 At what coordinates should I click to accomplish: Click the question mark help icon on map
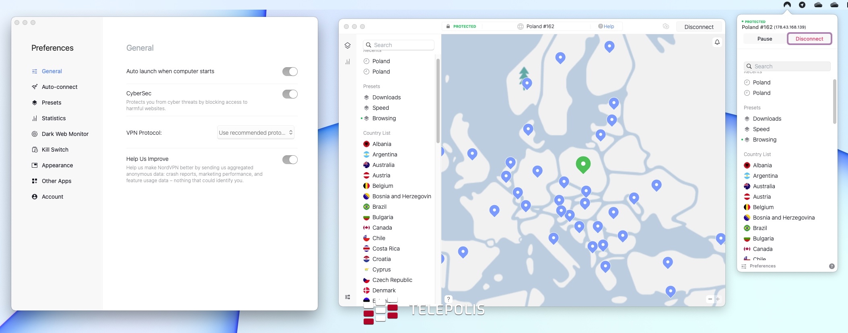click(x=448, y=299)
